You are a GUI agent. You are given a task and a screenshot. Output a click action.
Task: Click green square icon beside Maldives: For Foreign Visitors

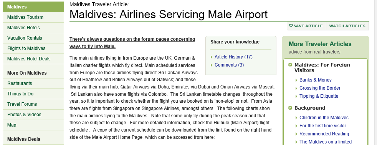coord(290,65)
